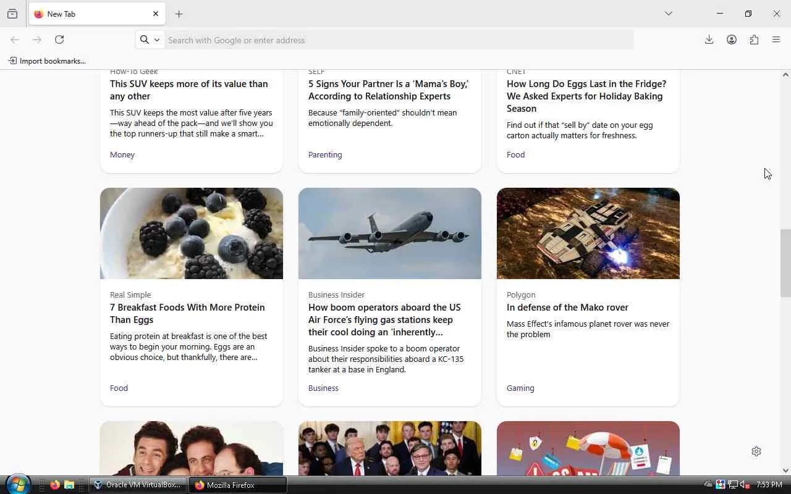Screen dimensions: 791x494
Task: Click Import bookmarks link in bookmarks toolbar
Action: [x=47, y=61]
